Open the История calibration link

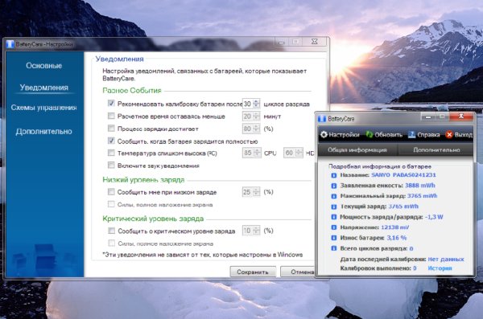click(440, 268)
